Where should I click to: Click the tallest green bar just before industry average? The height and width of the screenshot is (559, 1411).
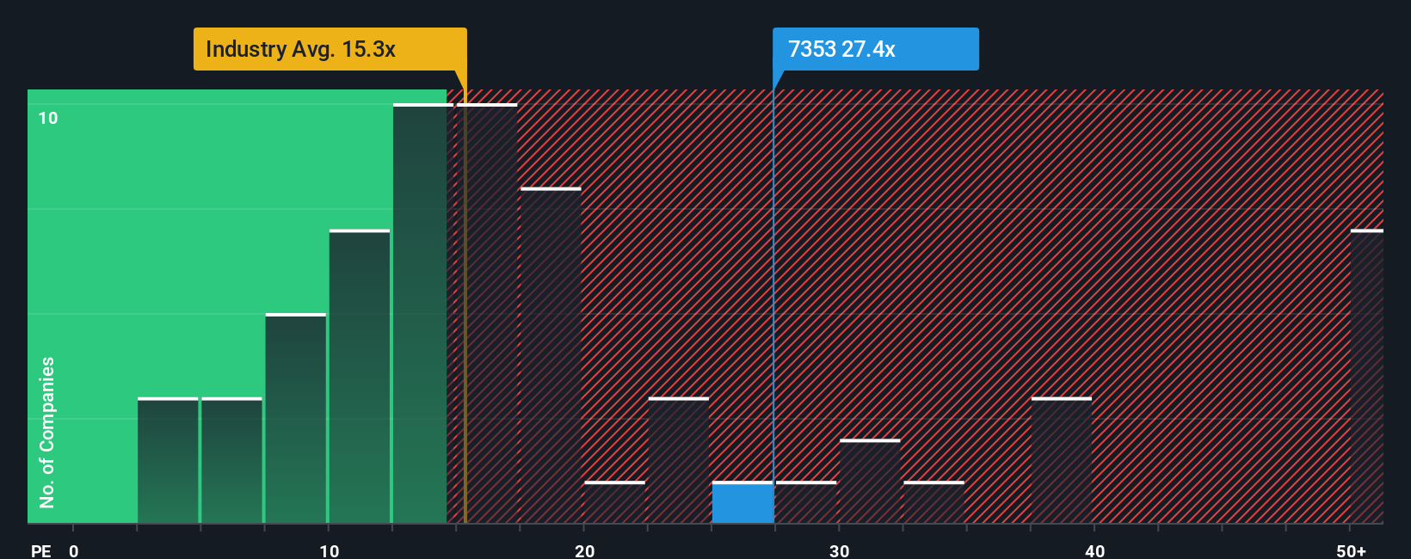click(x=423, y=313)
